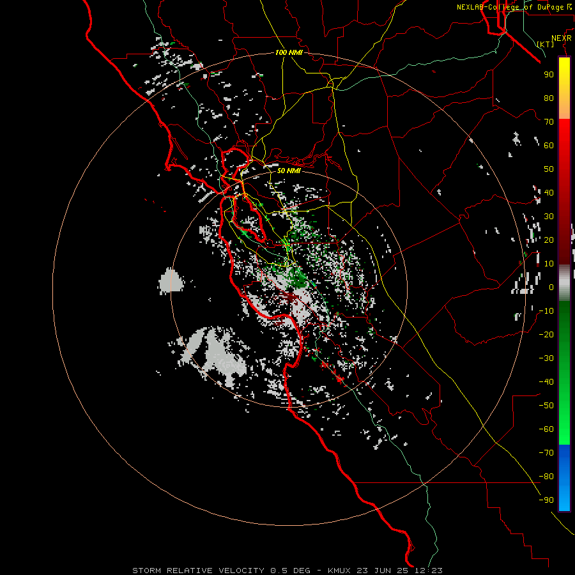Image resolution: width=575 pixels, height=575 pixels.
Task: Select the positive 60 scale value
Action: click(x=549, y=145)
